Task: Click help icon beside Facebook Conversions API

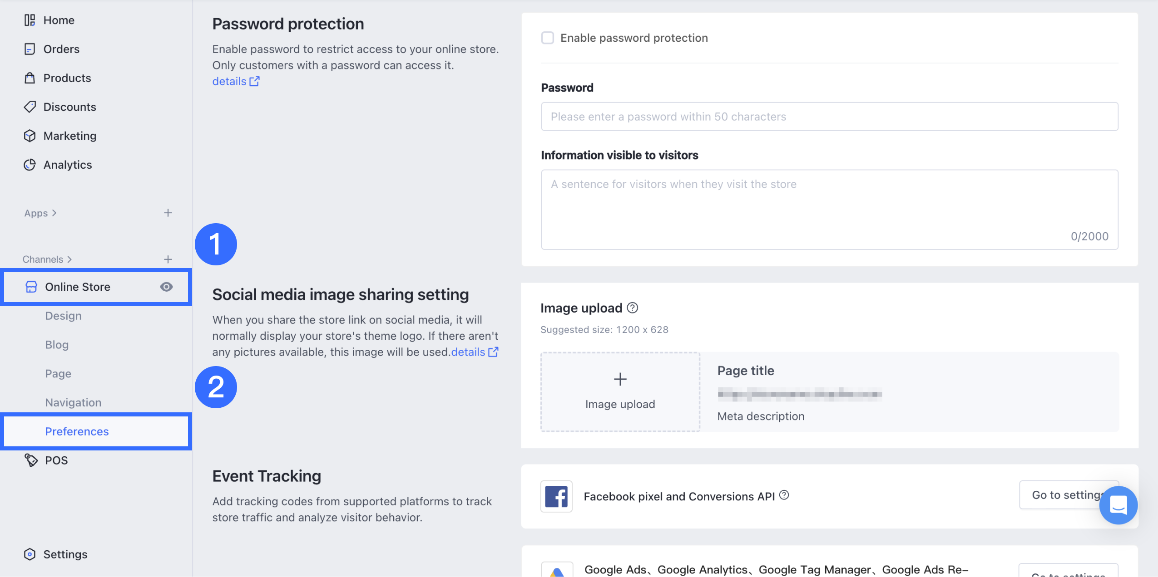Action: click(784, 495)
